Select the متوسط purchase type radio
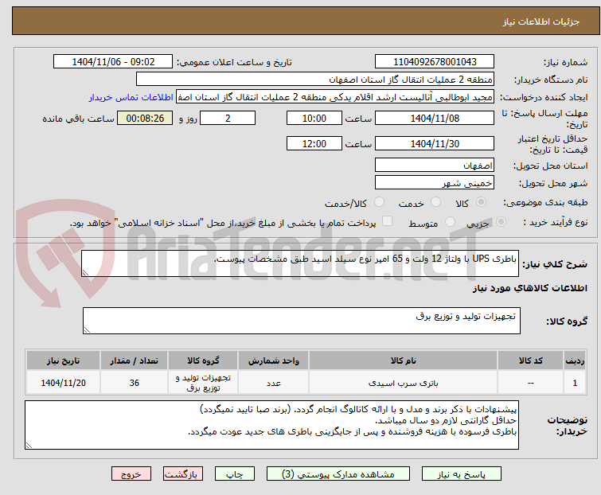Image resolution: width=601 pixels, height=495 pixels. (450, 222)
